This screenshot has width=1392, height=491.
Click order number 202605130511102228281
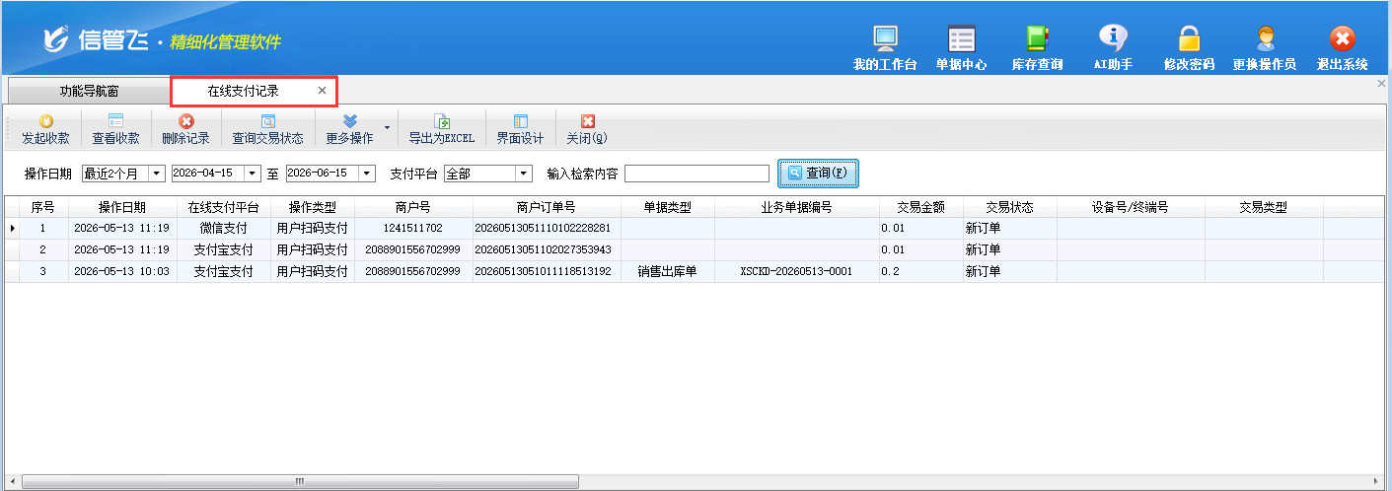pos(547,228)
